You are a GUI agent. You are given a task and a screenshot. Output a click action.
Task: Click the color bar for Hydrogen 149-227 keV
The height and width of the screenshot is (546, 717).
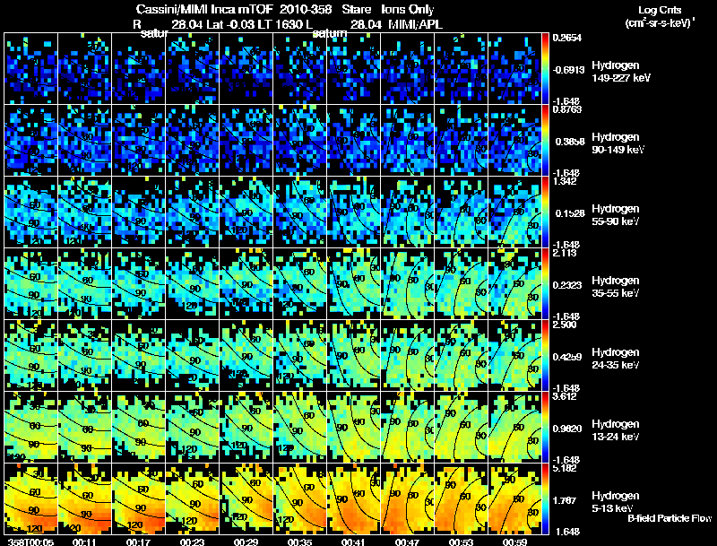click(x=545, y=69)
